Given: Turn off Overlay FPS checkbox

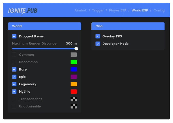Looking at the screenshot, I should click(x=98, y=36).
